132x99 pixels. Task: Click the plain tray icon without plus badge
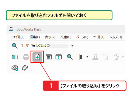[25, 68]
